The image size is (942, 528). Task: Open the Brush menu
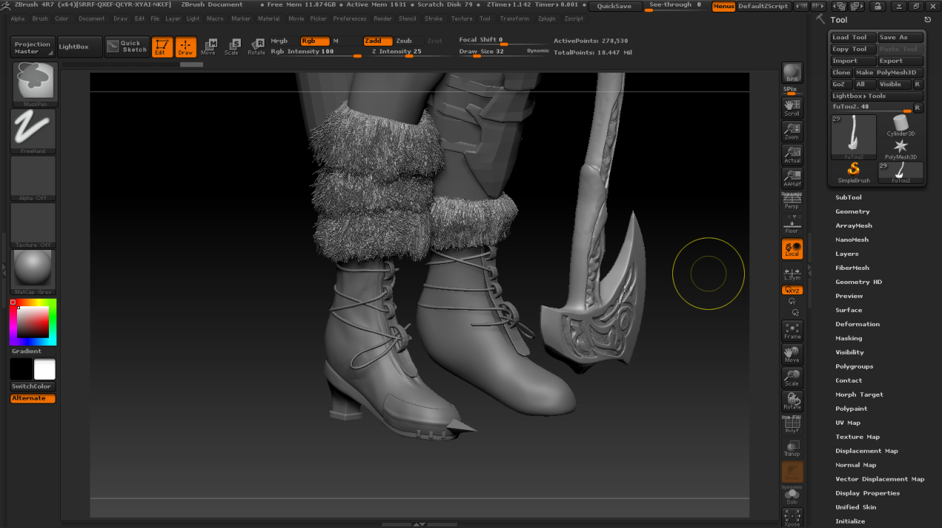40,19
